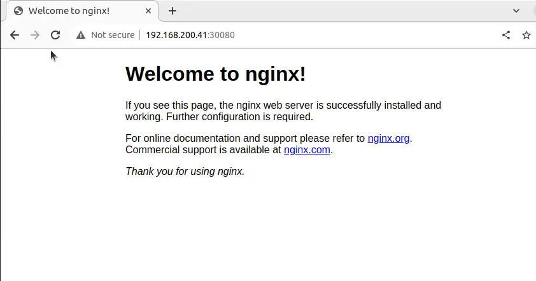The height and width of the screenshot is (281, 536).
Task: Click the text 'working. Further configuration is required.'
Action: (219, 117)
